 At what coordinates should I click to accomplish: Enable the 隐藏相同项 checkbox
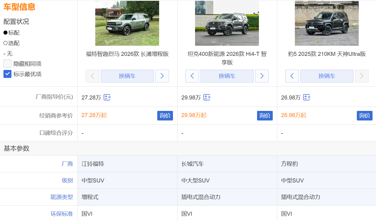(x=7, y=64)
